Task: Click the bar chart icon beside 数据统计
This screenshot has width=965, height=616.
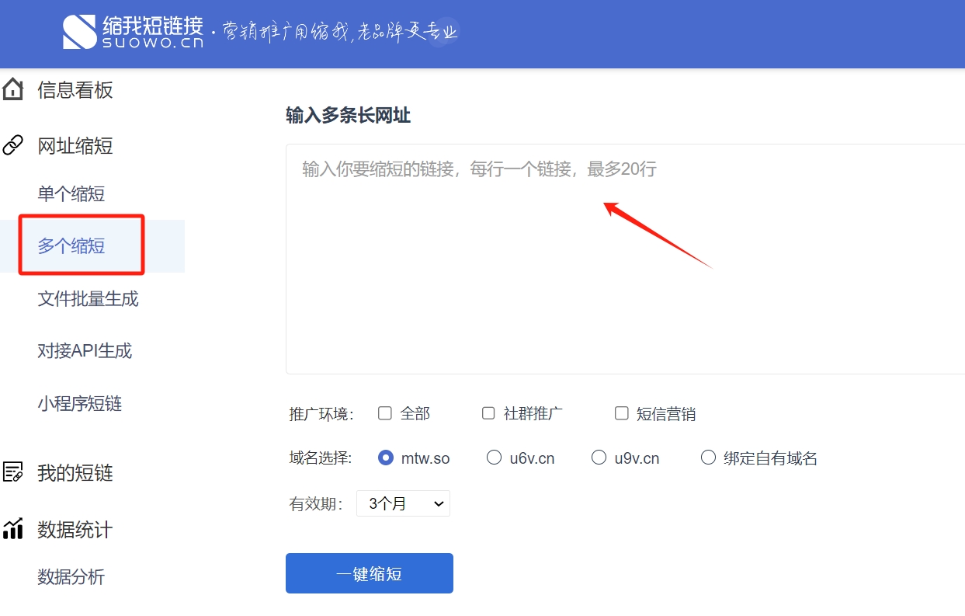Action: coord(13,529)
